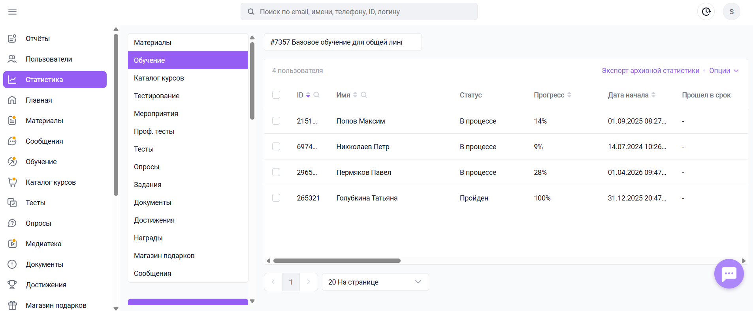Open the hamburger menu icon
753x311 pixels.
click(12, 12)
